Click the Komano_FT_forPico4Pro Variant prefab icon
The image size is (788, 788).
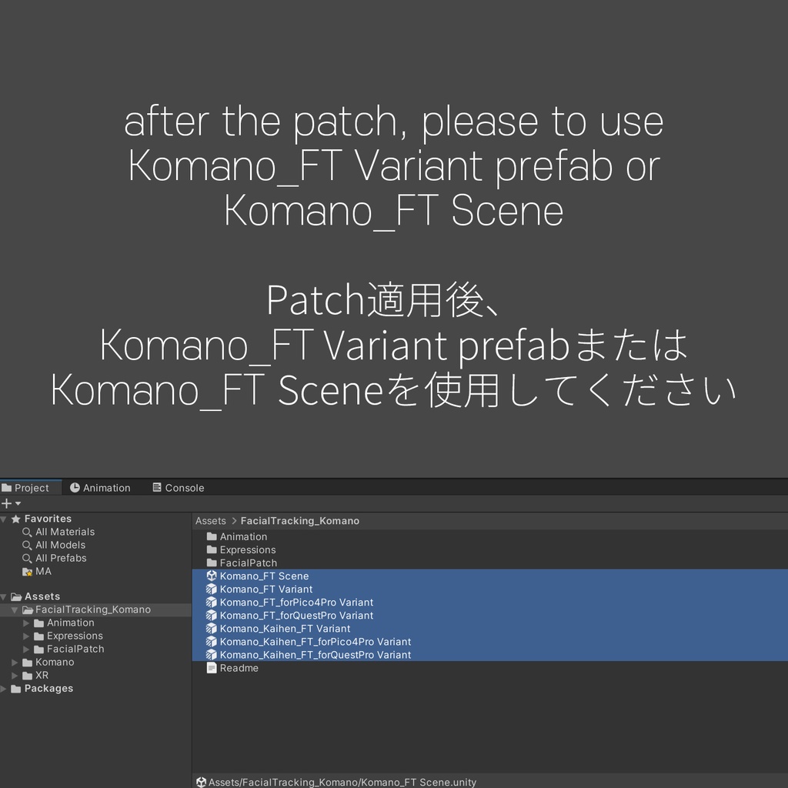pos(212,602)
